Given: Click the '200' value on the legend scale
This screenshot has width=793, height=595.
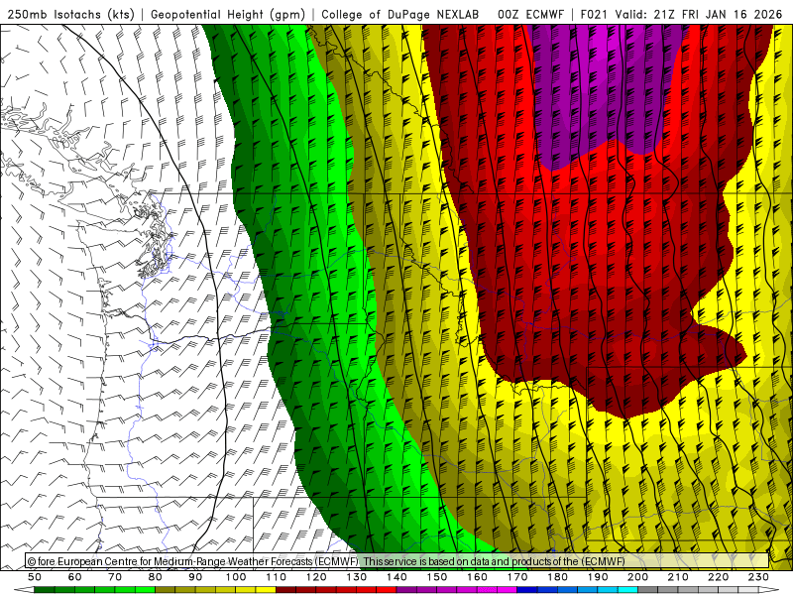Looking at the screenshot, I should pyautogui.click(x=637, y=577).
